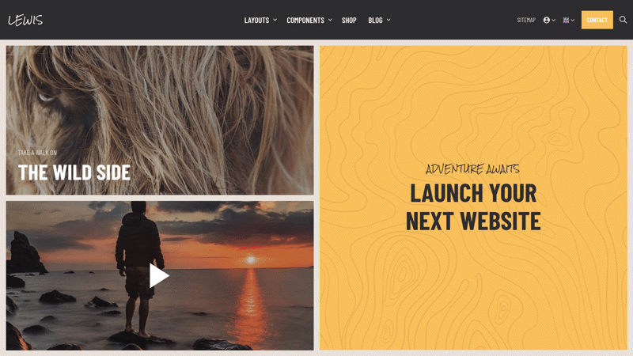Open the account dropdown arrow
This screenshot has width=633, height=356.
pyautogui.click(x=553, y=21)
